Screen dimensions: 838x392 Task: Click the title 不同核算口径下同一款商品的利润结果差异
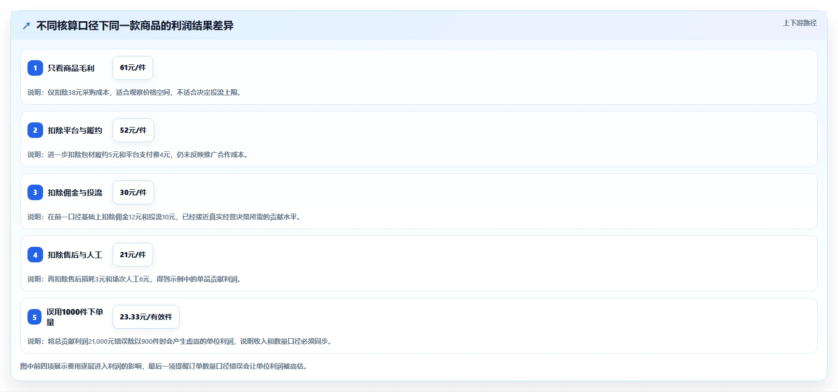pyautogui.click(x=135, y=25)
